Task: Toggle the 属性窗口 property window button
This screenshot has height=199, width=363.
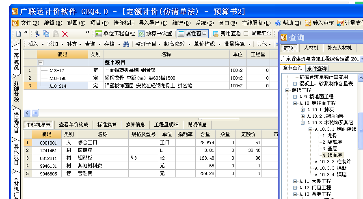Action: click(x=192, y=34)
